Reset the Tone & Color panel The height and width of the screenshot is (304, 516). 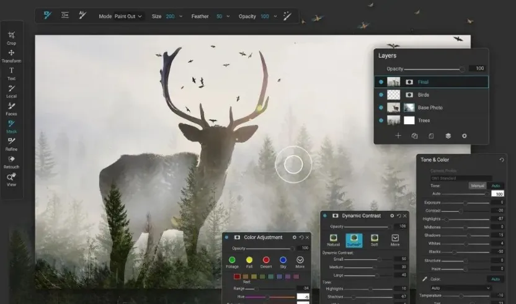click(x=502, y=159)
